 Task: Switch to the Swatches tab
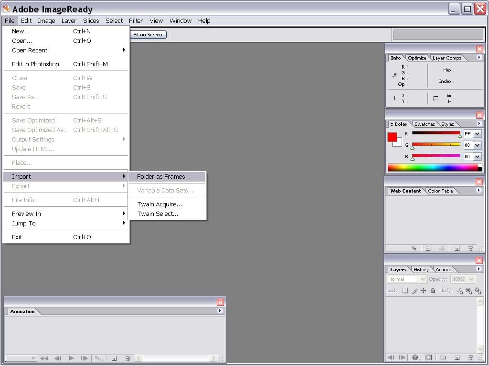coord(424,124)
